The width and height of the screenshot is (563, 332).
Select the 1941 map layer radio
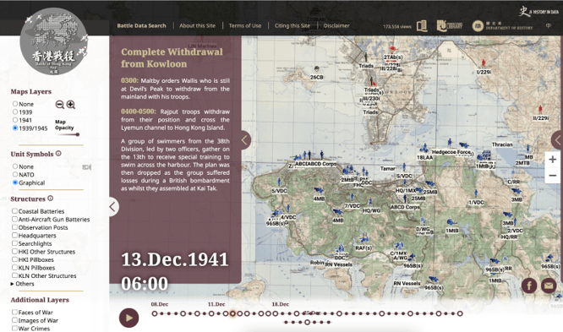click(x=15, y=120)
